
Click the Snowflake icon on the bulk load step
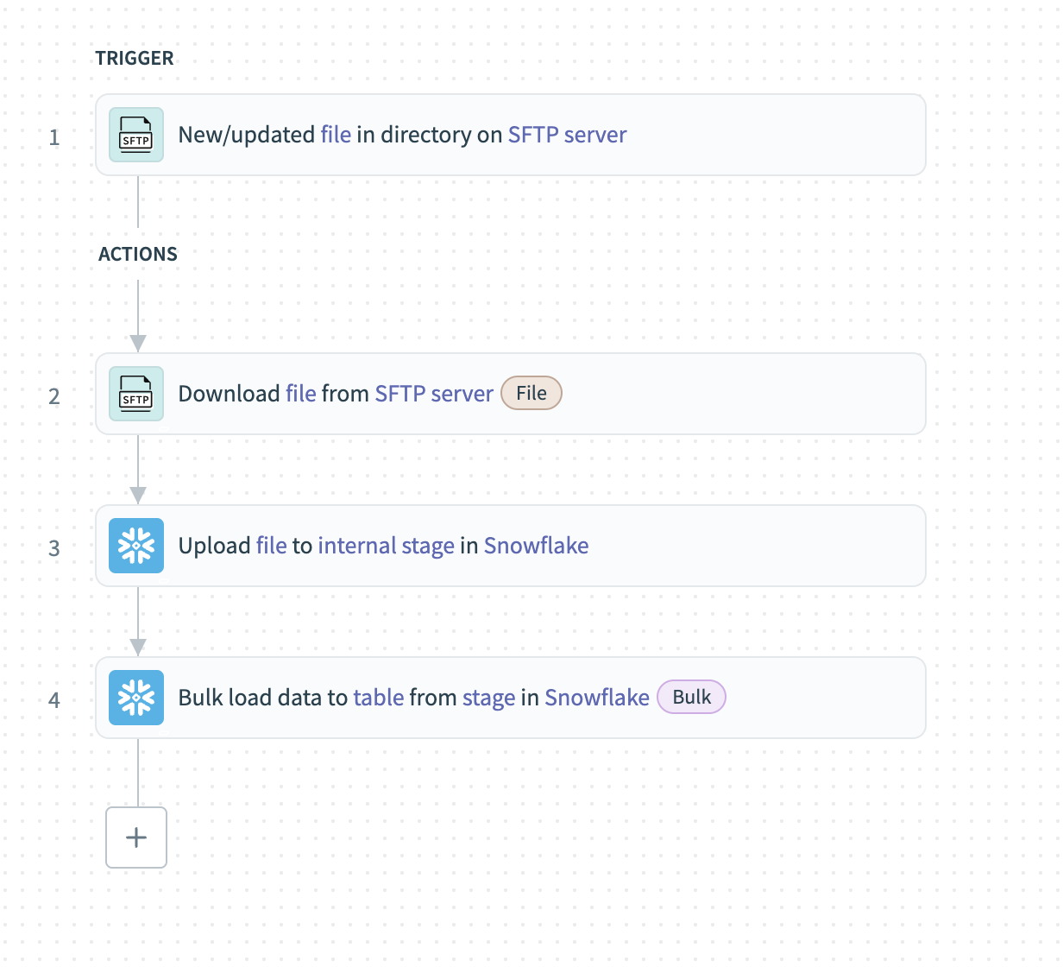pyautogui.click(x=135, y=698)
